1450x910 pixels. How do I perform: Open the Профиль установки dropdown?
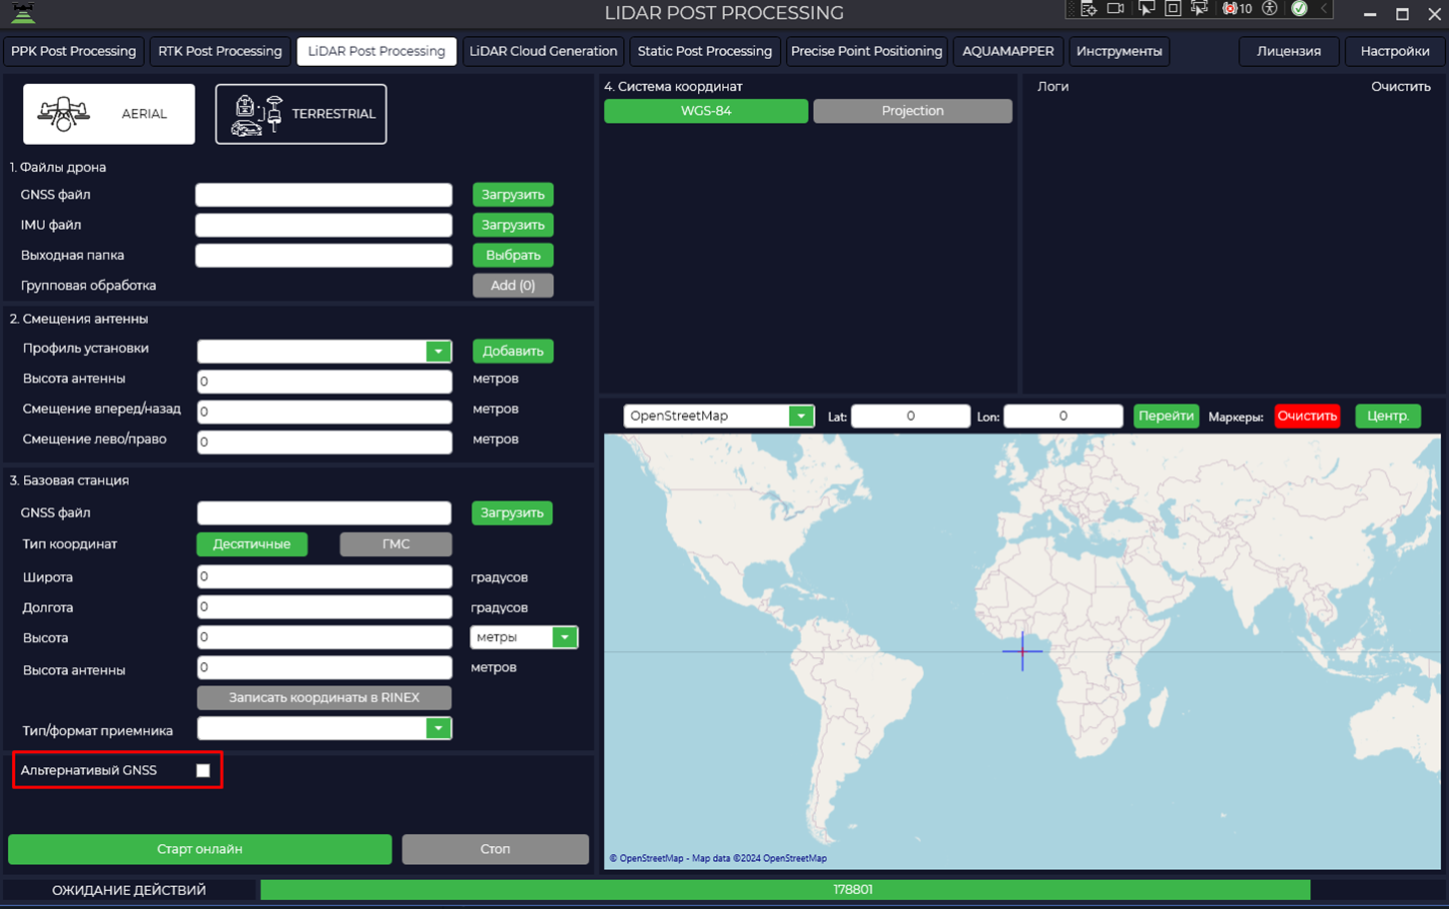point(438,352)
